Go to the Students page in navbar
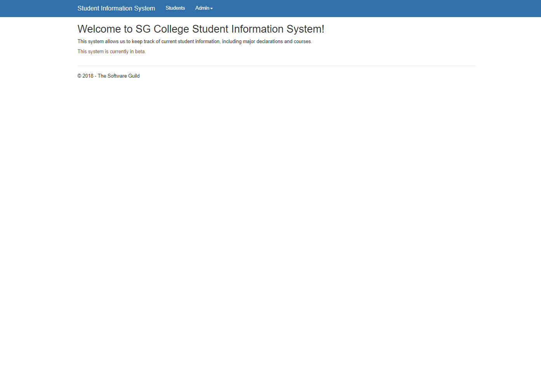541x367 pixels. (x=175, y=8)
